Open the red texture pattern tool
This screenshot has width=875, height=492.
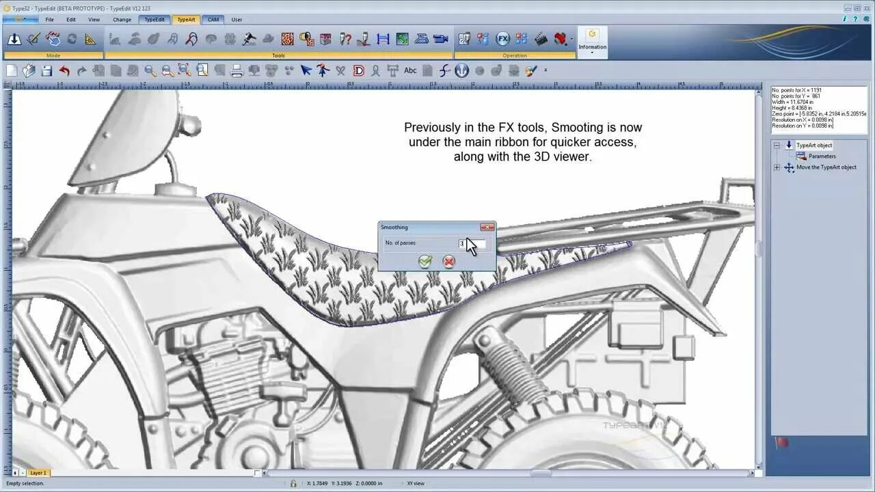[287, 40]
